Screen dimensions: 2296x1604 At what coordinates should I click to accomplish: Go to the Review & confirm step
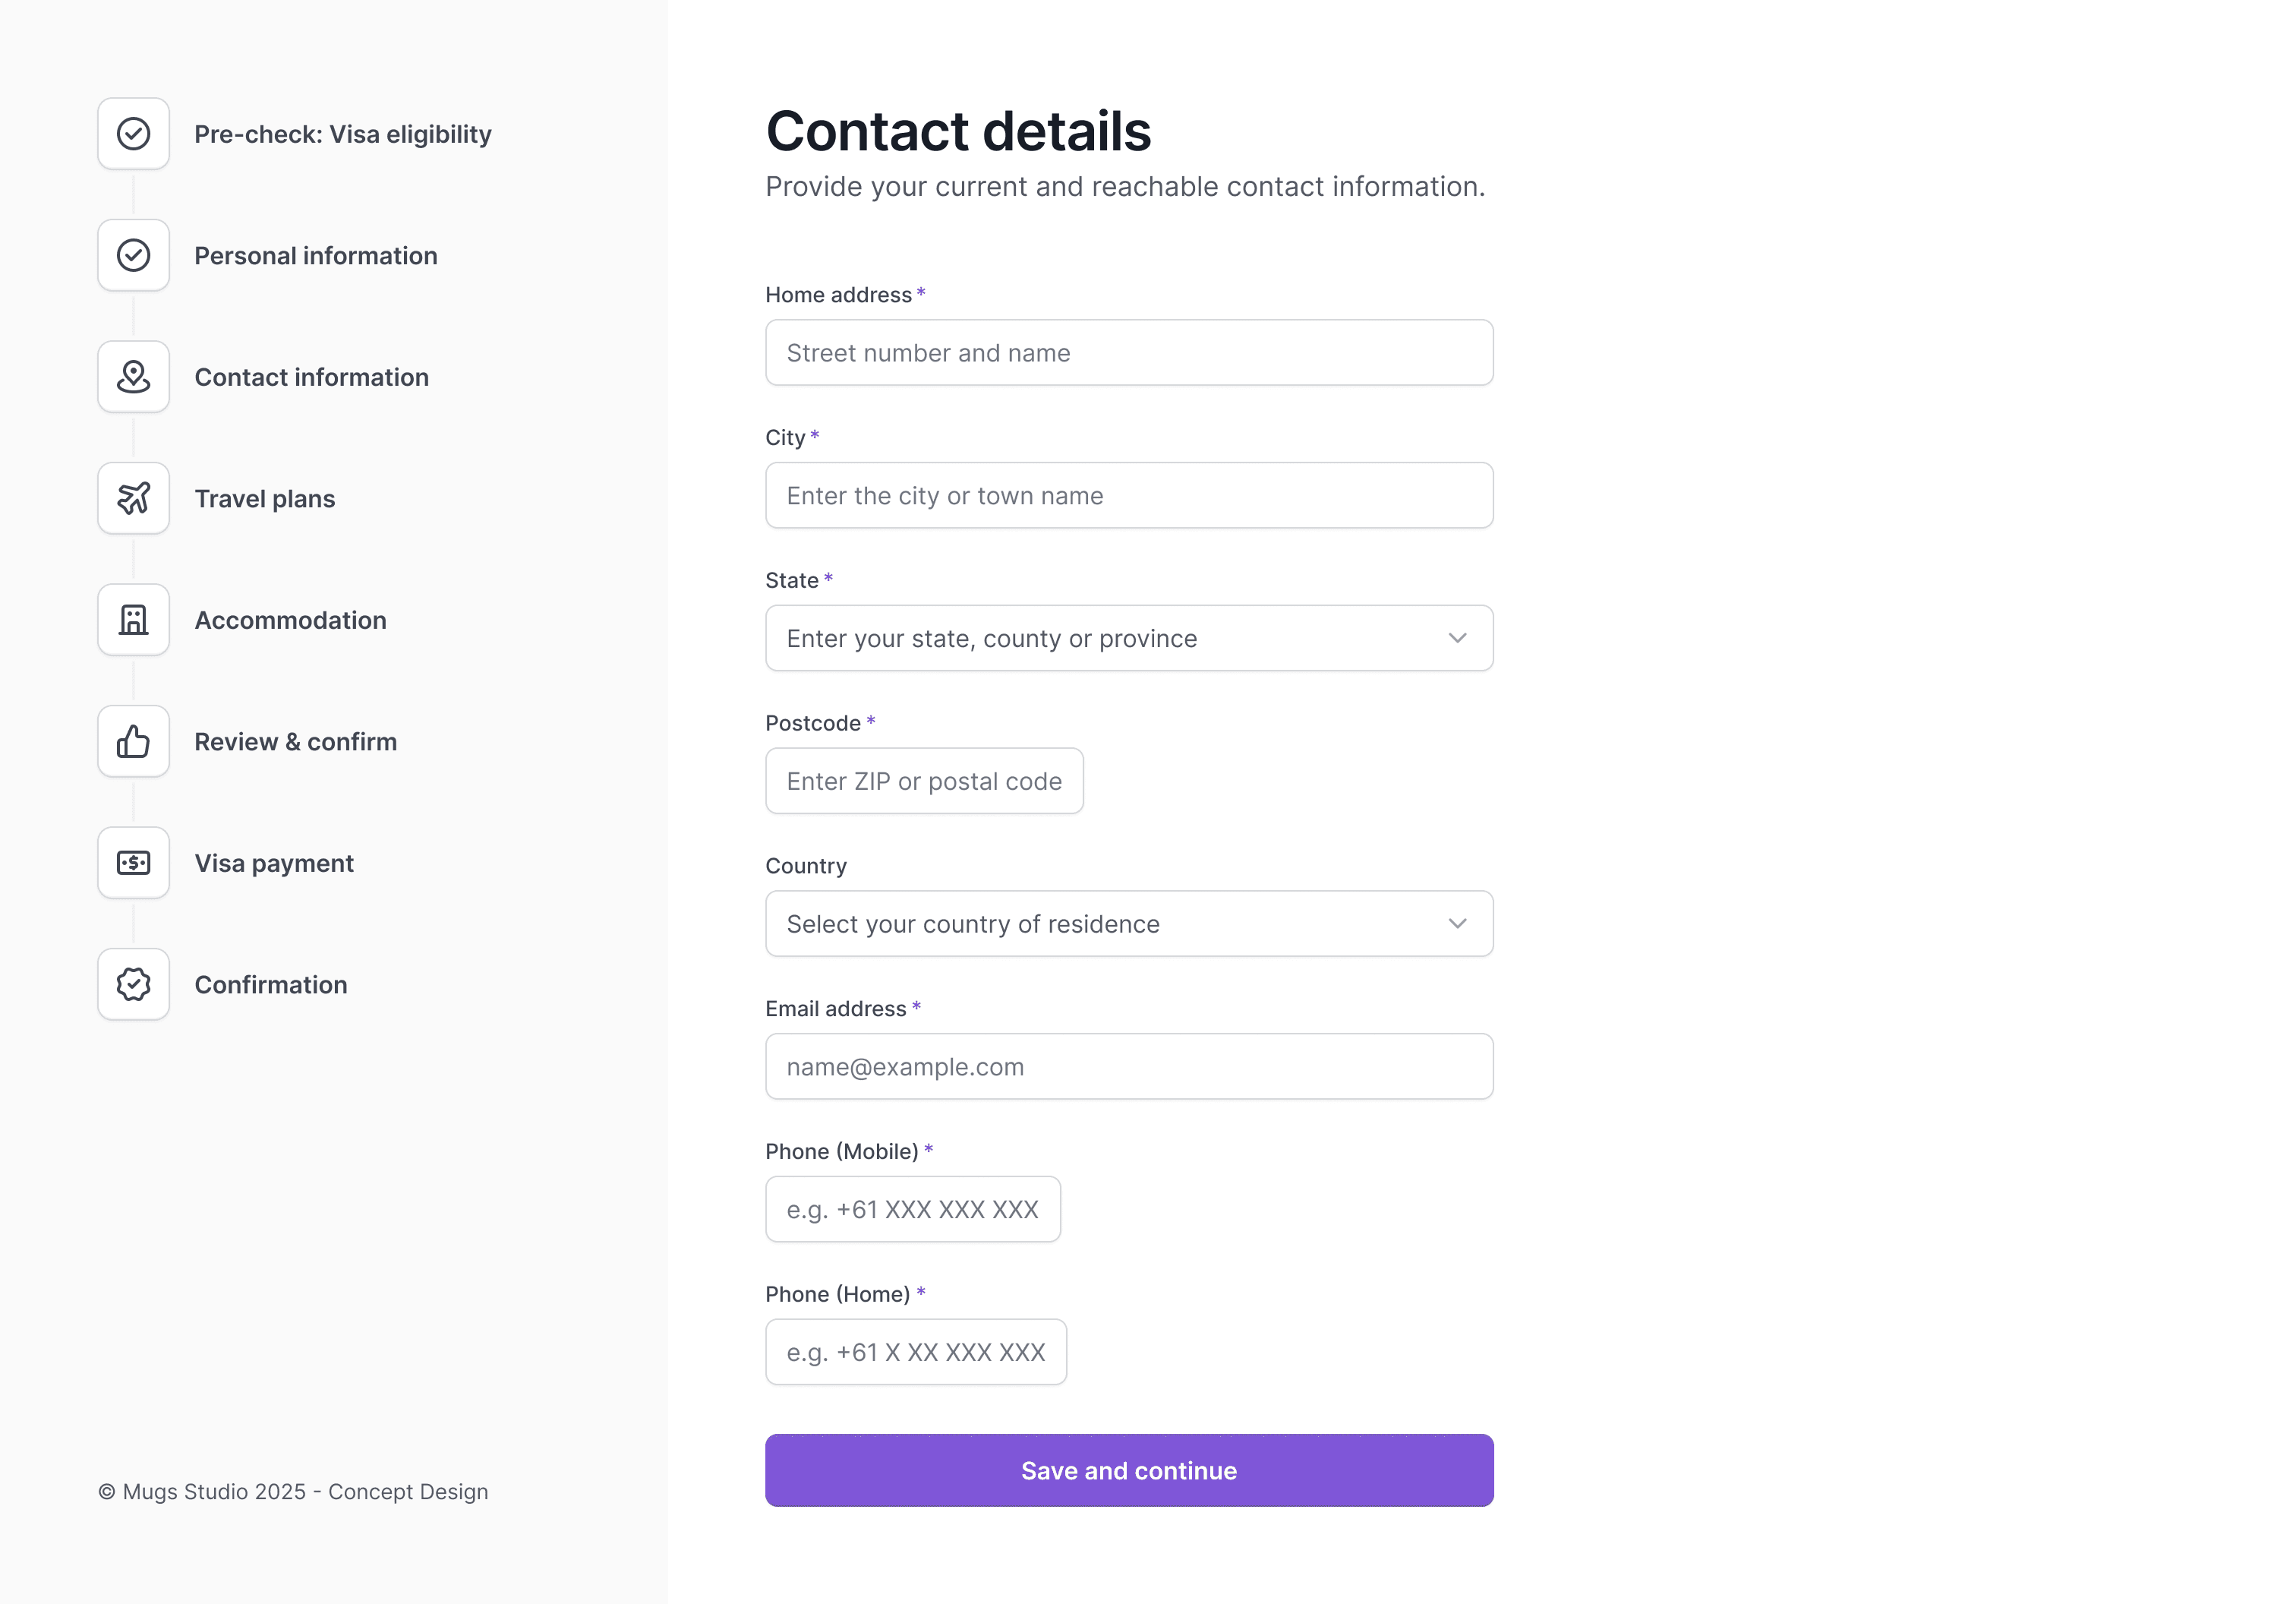pyautogui.click(x=296, y=741)
